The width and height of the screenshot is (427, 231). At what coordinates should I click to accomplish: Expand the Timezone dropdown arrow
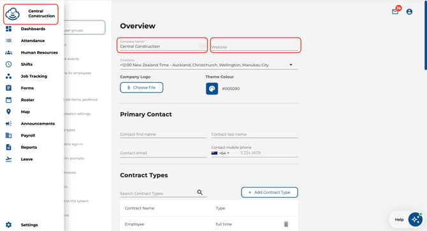click(291, 65)
